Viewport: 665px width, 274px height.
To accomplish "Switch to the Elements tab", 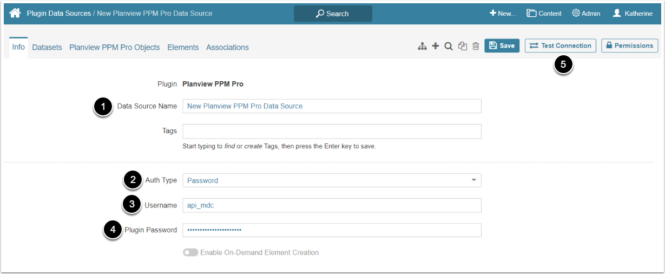I will (x=183, y=48).
